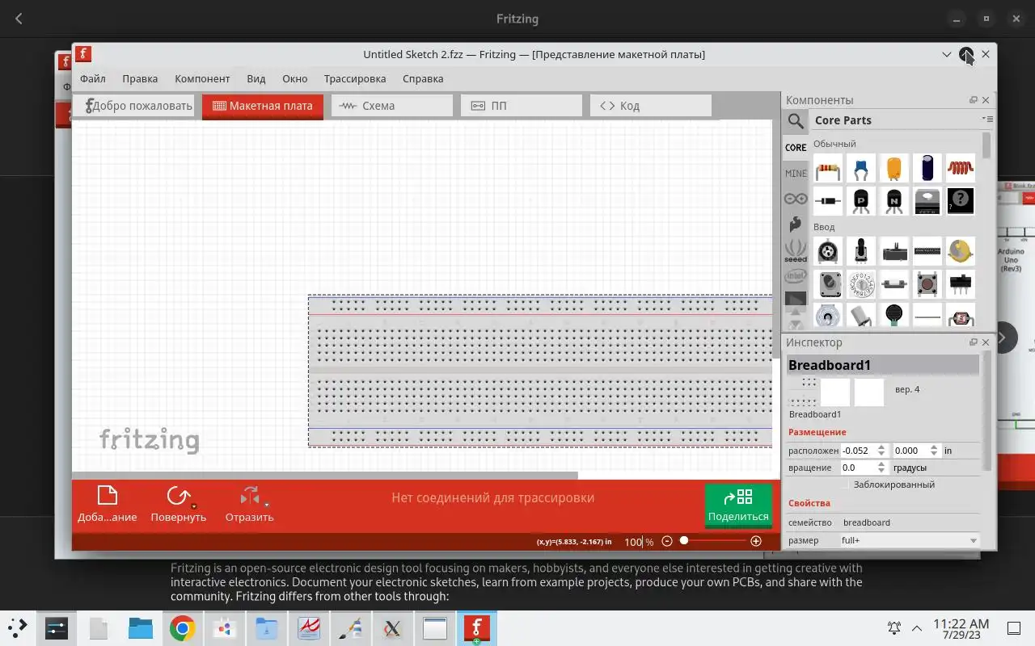Open the SparkFun flame parts bin
This screenshot has height=646, width=1035.
796,224
